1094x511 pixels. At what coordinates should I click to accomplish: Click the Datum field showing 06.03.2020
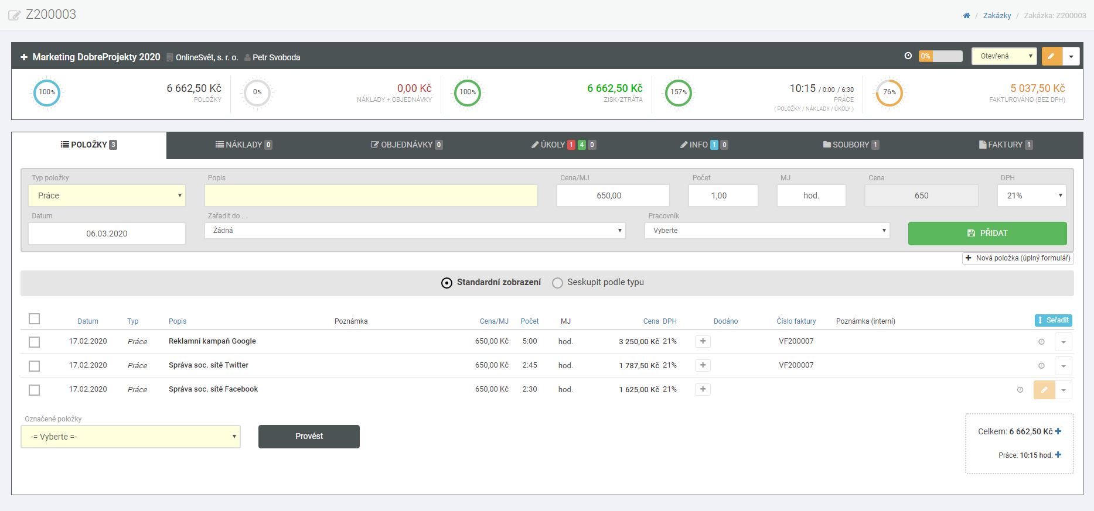coord(107,234)
